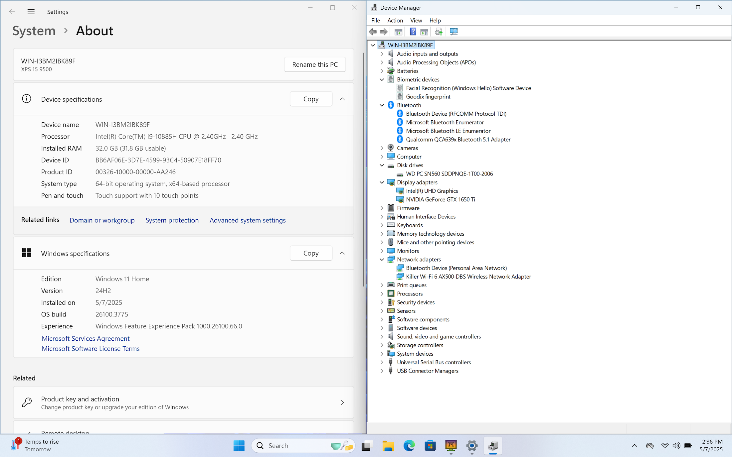Show hidden system tray icons
Screen dimensions: 732x457
[635, 446]
